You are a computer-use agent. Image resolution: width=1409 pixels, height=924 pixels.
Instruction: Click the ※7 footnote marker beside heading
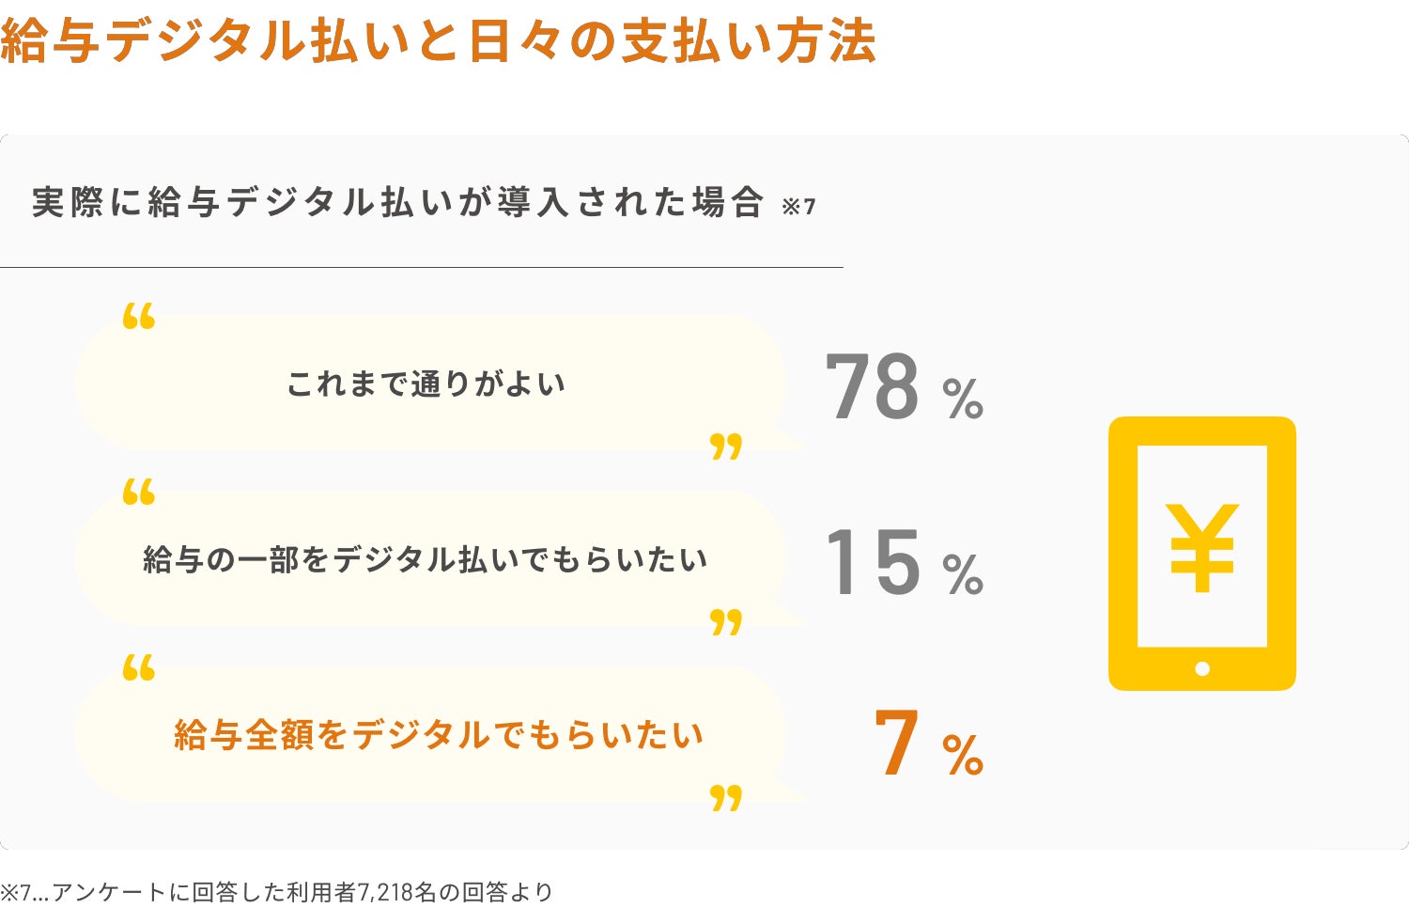[798, 207]
